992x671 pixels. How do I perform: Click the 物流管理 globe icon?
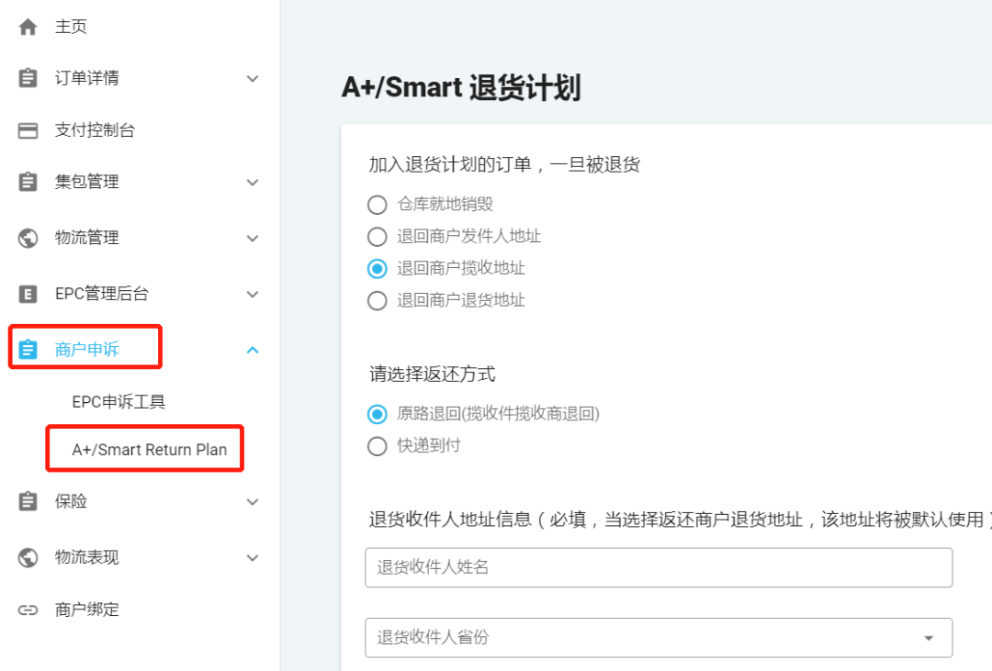[x=27, y=238]
